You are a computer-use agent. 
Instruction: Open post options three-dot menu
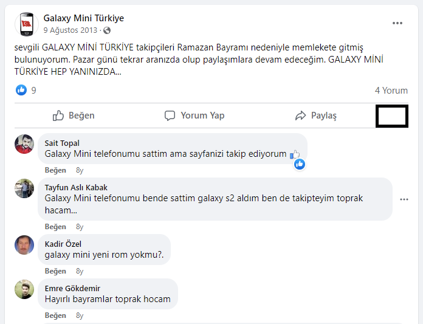click(x=397, y=23)
